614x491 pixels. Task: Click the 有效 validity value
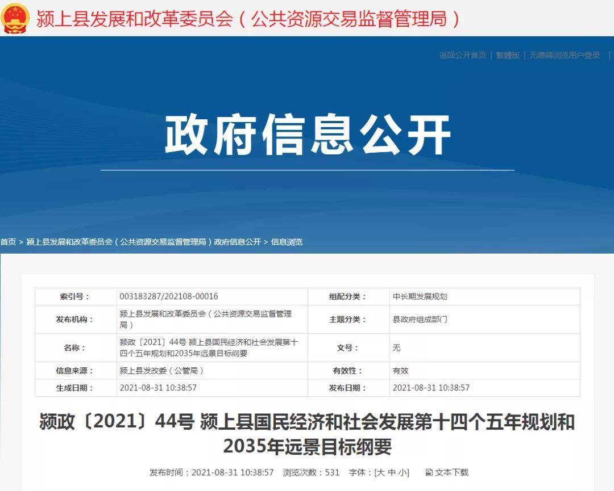point(400,371)
